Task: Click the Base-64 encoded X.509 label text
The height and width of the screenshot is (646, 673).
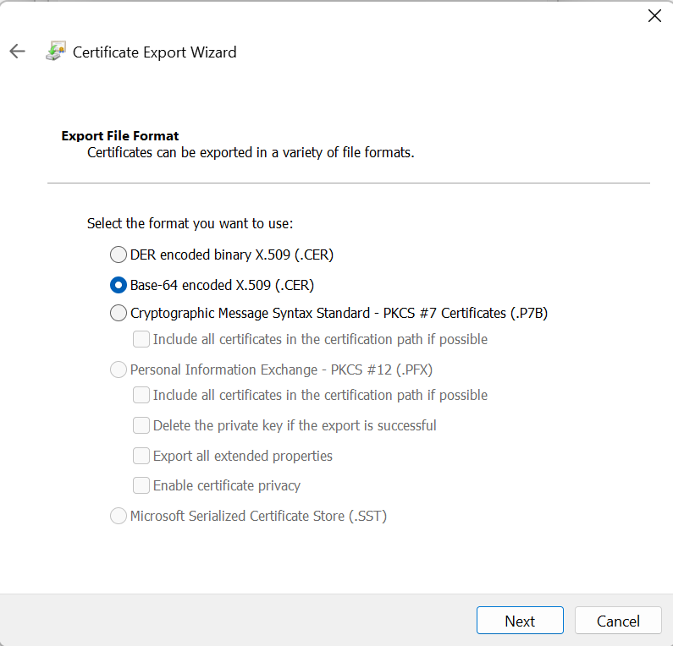Action: pos(222,286)
